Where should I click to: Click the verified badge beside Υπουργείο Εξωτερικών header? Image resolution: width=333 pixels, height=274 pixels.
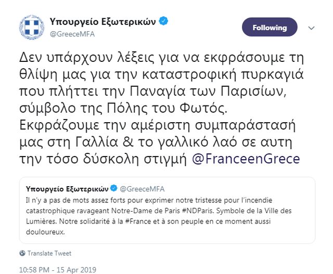[x=163, y=21]
